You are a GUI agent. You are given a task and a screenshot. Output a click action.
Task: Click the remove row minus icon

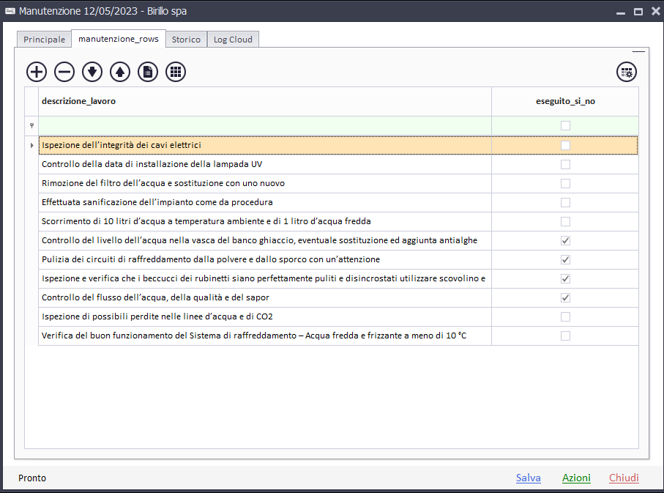pyautogui.click(x=64, y=72)
